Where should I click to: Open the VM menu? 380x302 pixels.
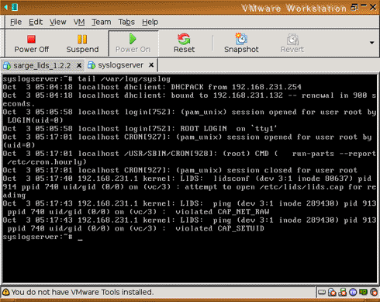79,22
